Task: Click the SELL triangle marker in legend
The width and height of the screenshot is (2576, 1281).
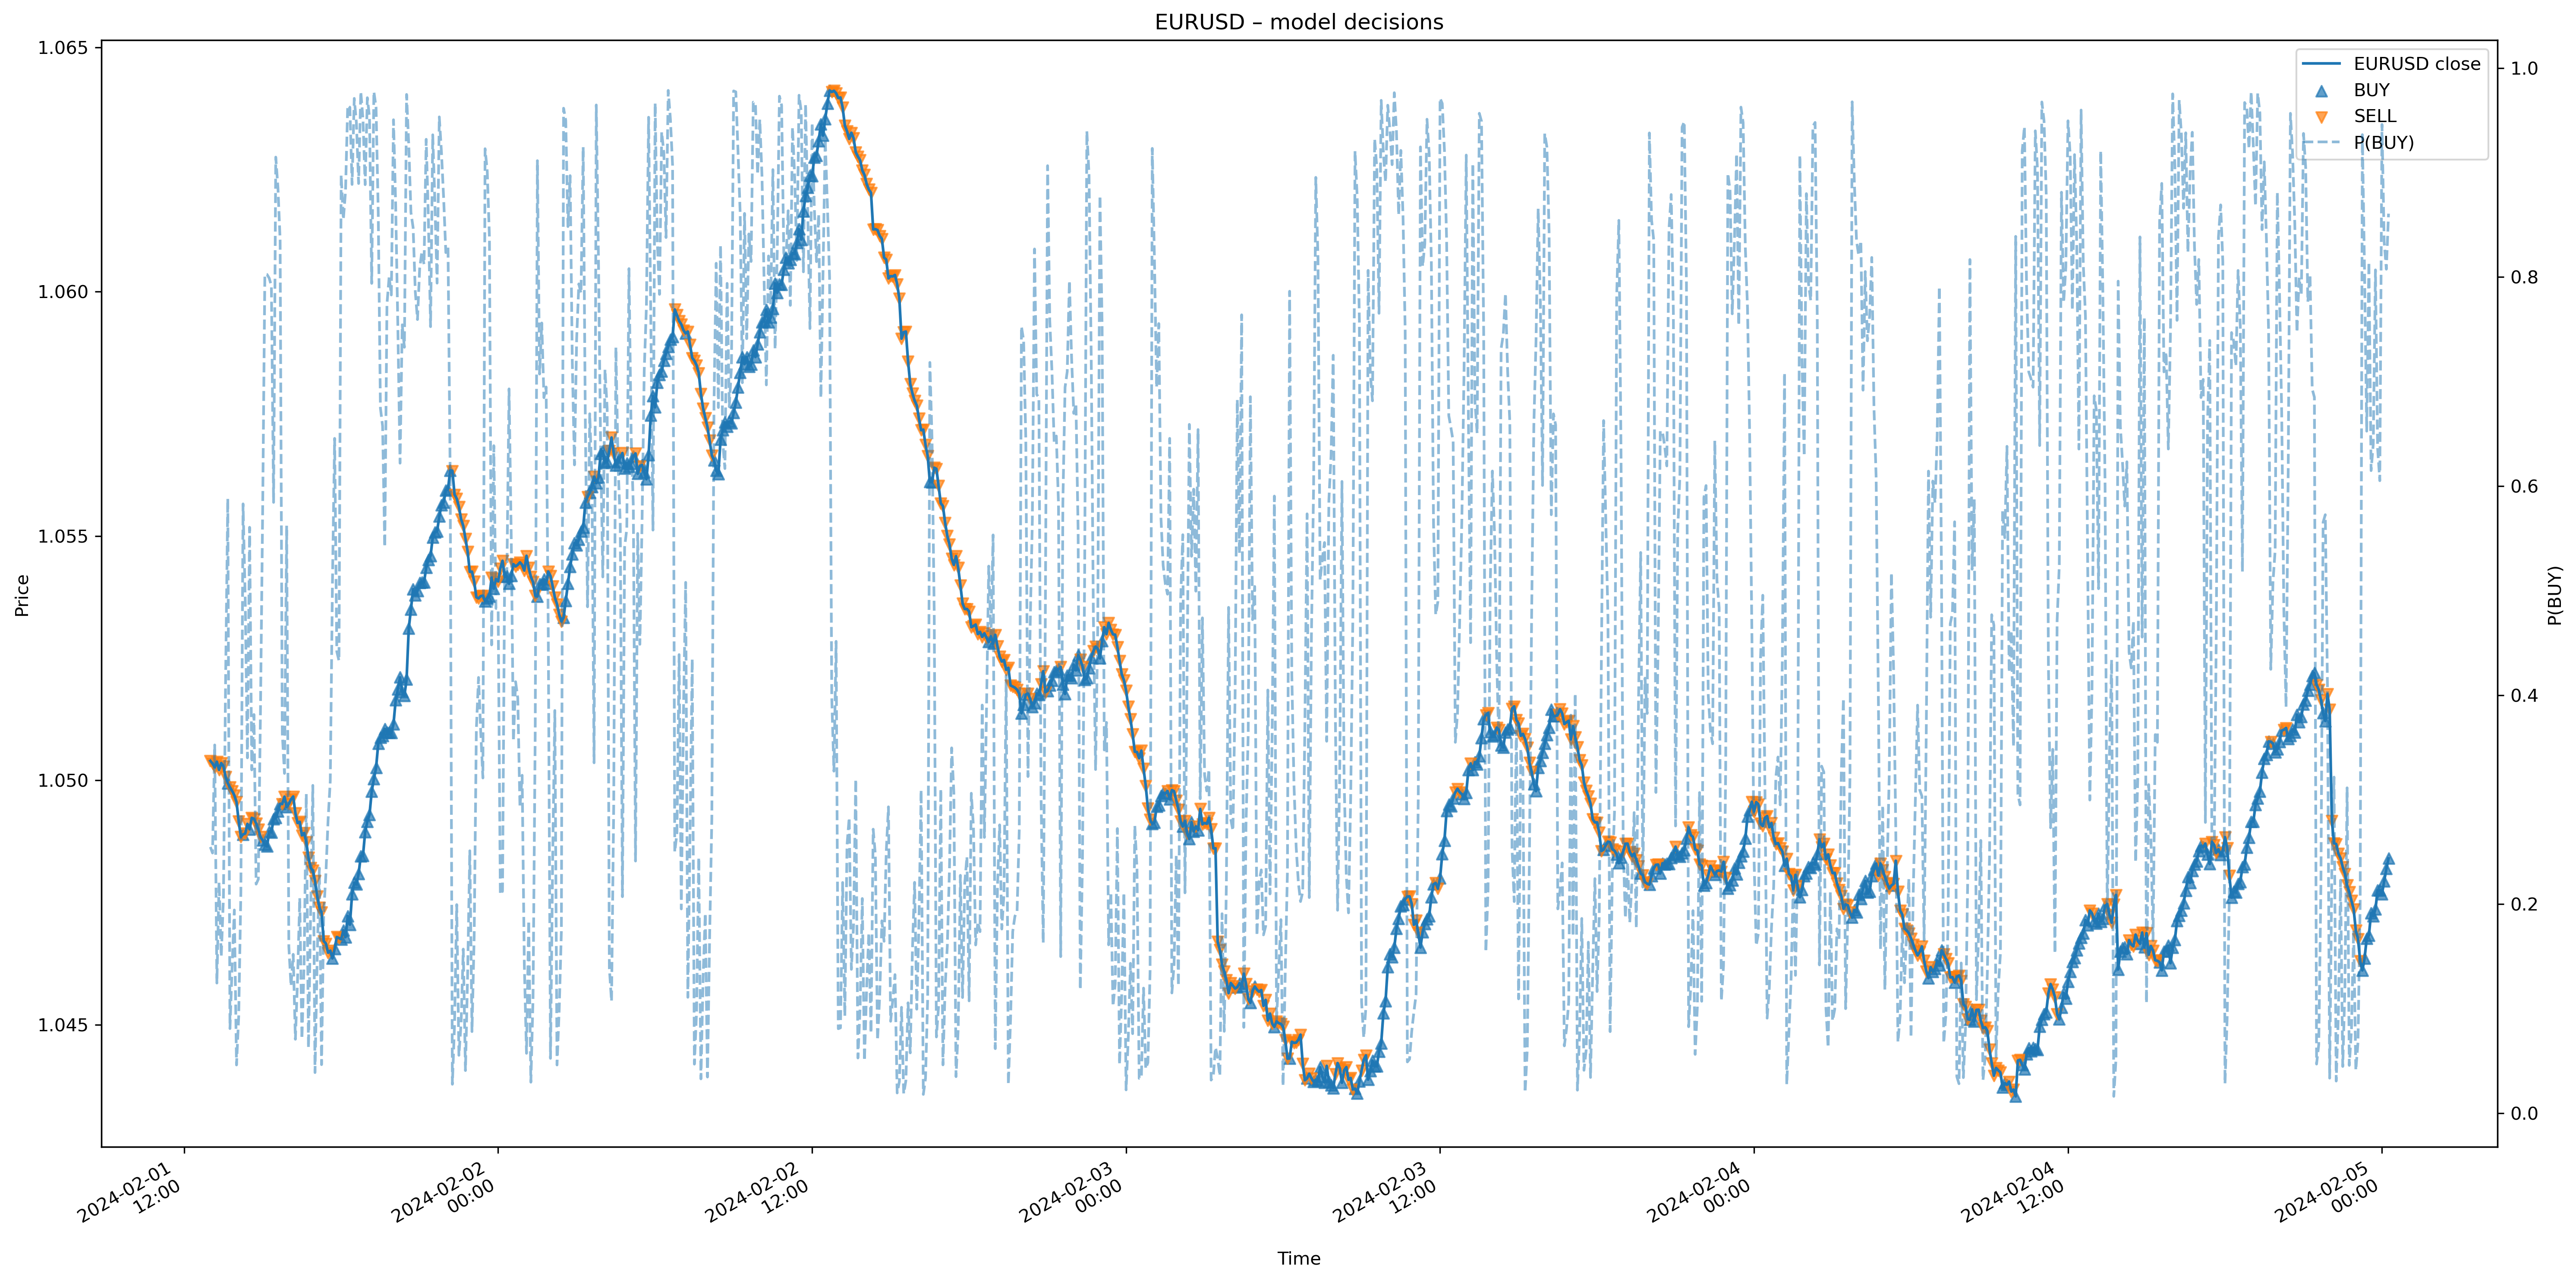Action: click(x=2321, y=117)
